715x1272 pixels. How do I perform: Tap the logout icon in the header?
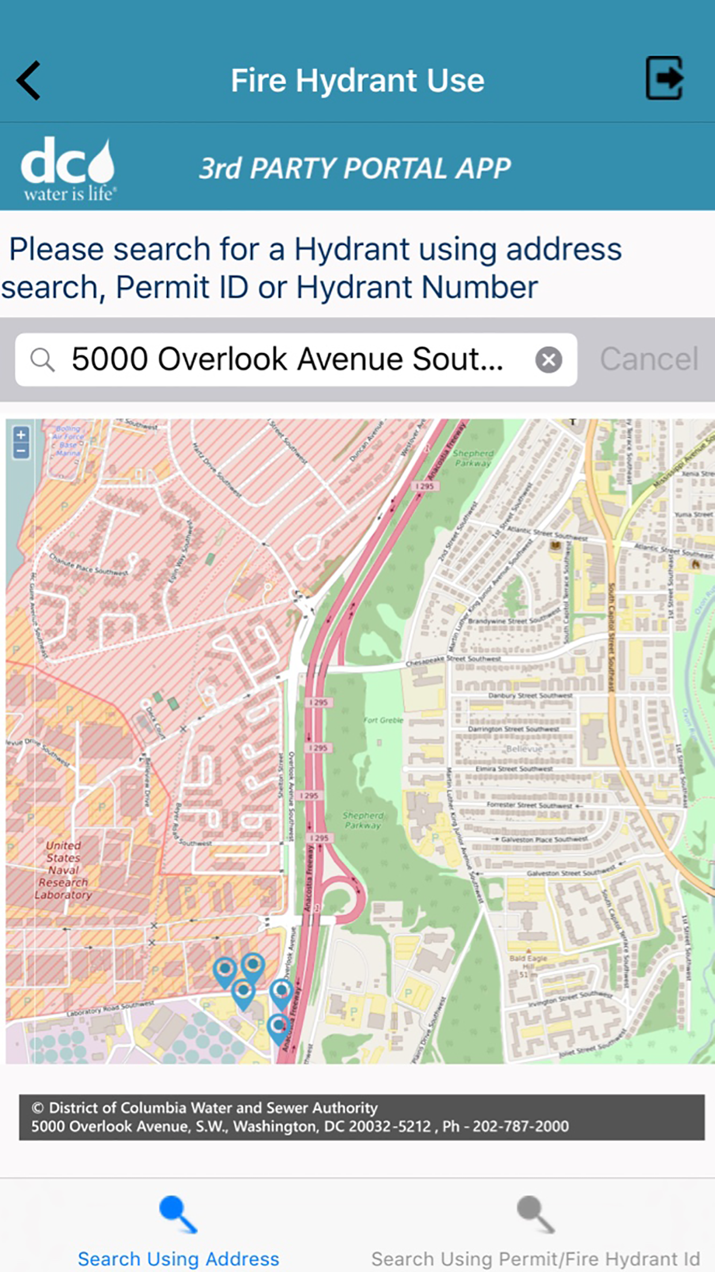[665, 78]
